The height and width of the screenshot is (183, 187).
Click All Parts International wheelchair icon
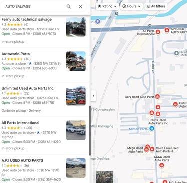click(x=38, y=132)
